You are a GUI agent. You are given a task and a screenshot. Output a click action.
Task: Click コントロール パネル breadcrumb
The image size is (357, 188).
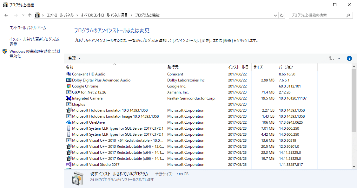click(60, 15)
